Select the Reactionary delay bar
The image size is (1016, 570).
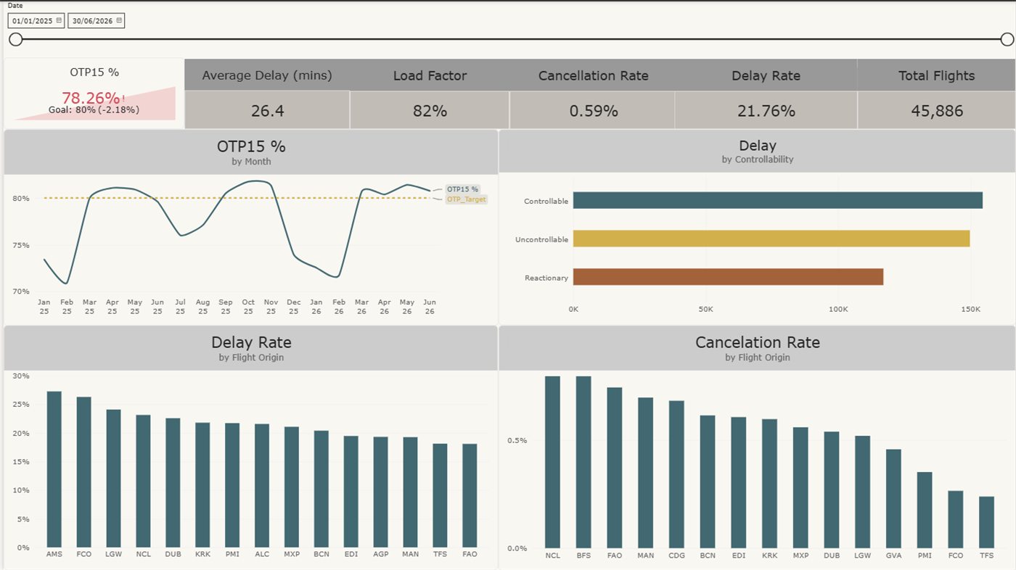(x=728, y=277)
